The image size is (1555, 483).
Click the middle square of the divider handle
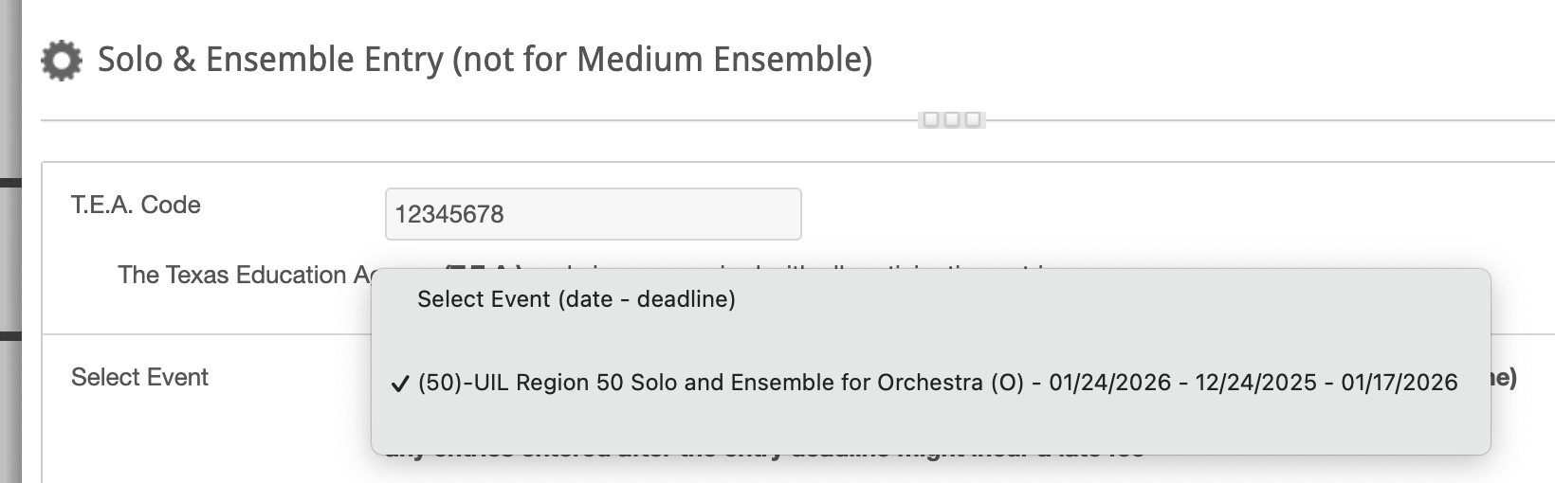(x=952, y=119)
